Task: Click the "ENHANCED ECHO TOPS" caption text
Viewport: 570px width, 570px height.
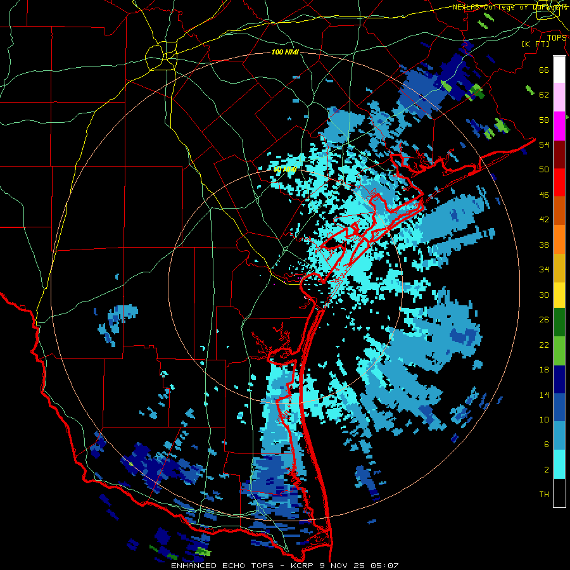Action: pos(222,566)
